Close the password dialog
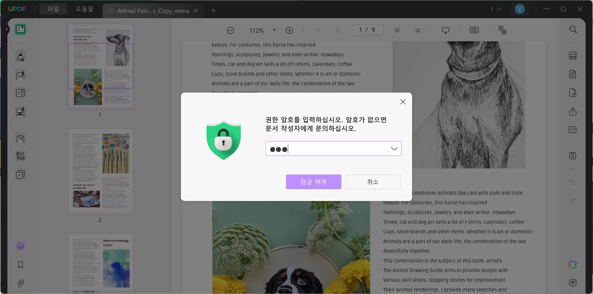 pyautogui.click(x=403, y=102)
